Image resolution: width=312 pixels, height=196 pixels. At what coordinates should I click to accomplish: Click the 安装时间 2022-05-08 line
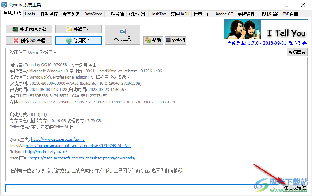tap(68, 90)
